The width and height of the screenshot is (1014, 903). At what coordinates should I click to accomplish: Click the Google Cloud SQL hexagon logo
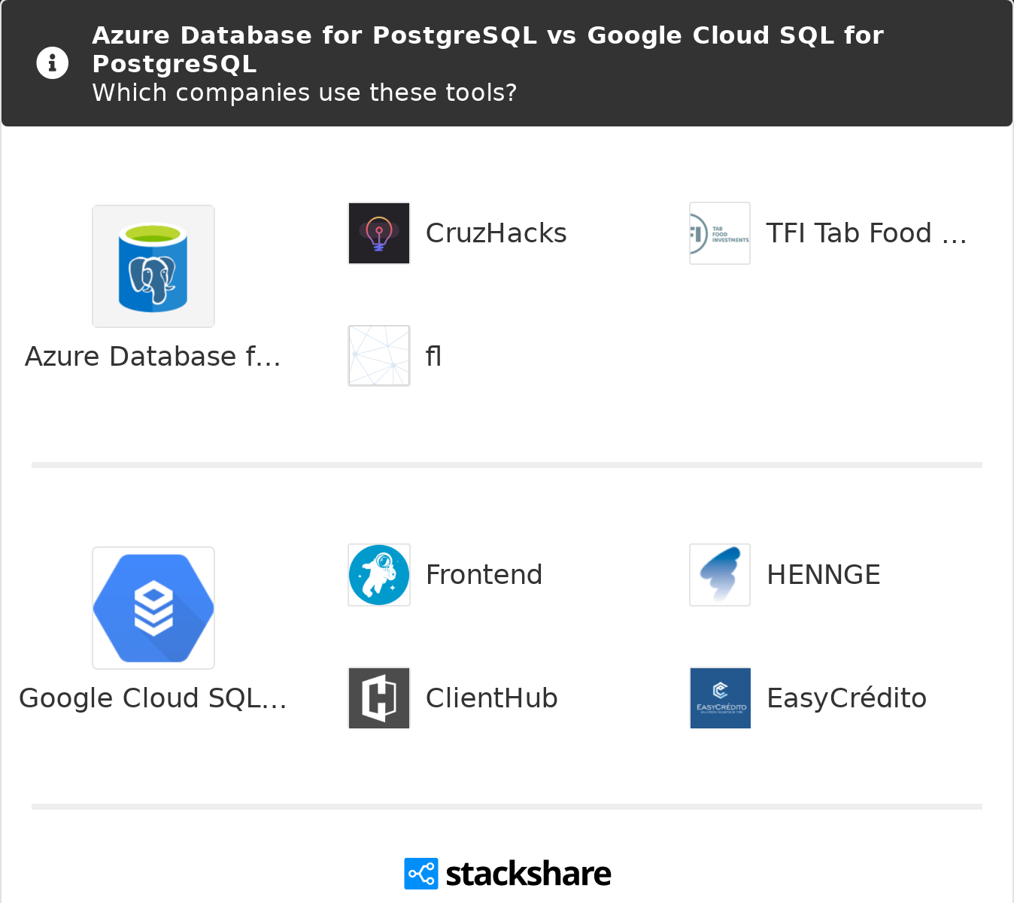(153, 608)
